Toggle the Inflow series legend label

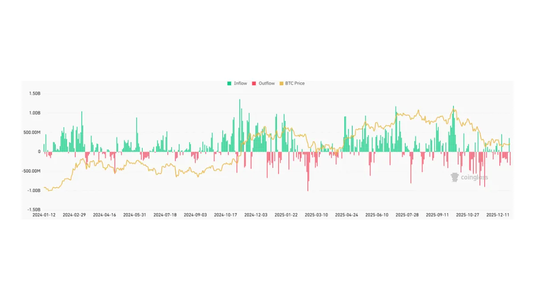click(240, 84)
